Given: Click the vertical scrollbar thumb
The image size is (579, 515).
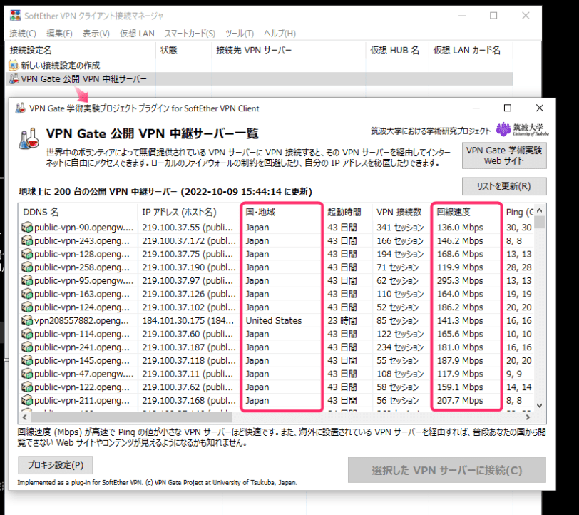Looking at the screenshot, I should tap(540, 223).
